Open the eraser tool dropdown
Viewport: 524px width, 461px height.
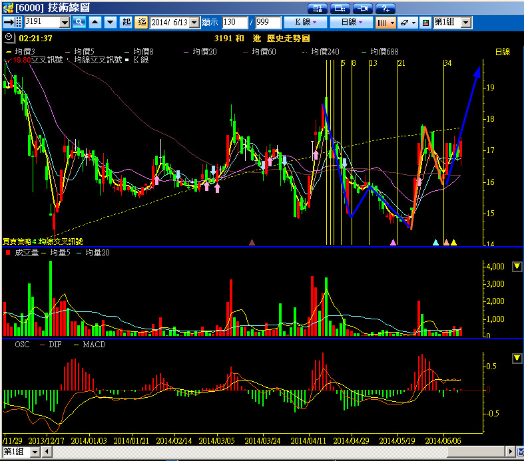pos(413,23)
